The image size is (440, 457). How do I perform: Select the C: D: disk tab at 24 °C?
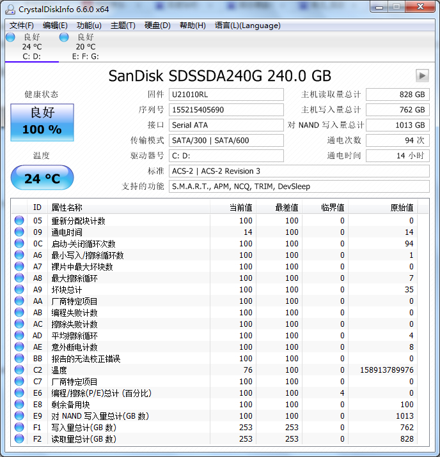[32, 47]
